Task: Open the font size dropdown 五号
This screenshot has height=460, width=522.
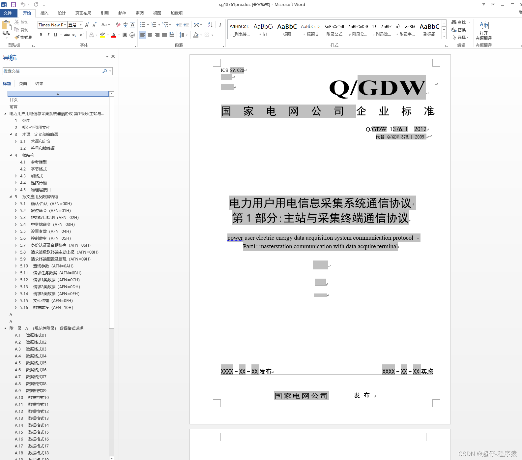Action: point(80,25)
